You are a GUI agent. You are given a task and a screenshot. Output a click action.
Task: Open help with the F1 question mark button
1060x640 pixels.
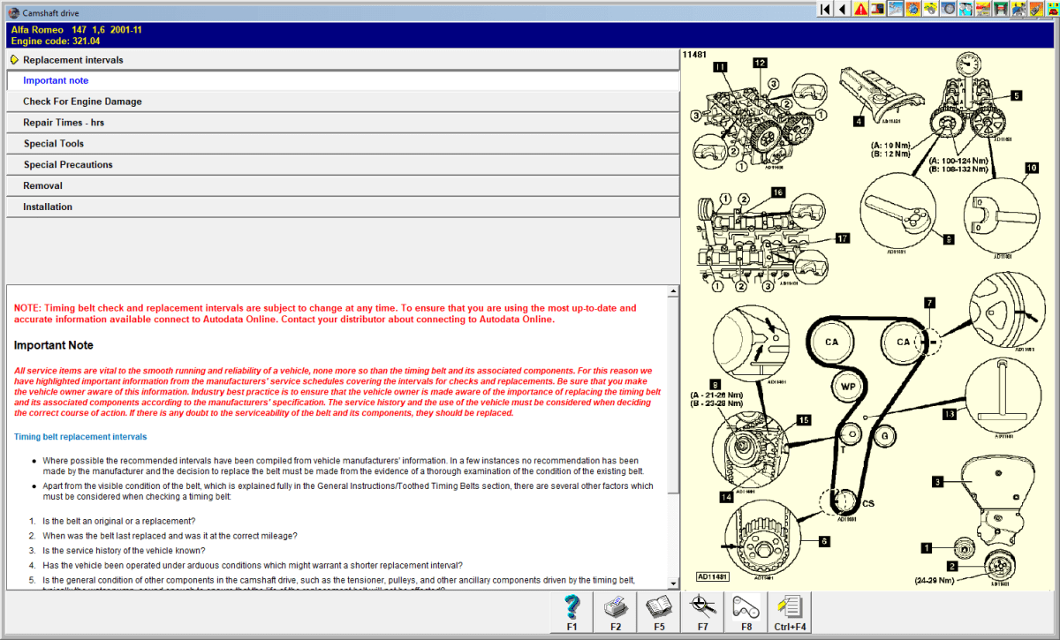tap(572, 613)
